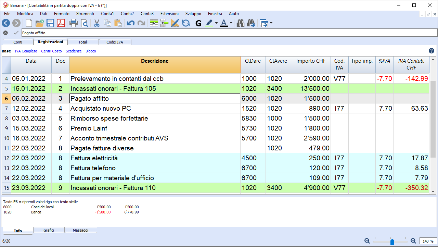Open the dropdown beside the window icon
This screenshot has height=247, width=438.
(271, 23)
